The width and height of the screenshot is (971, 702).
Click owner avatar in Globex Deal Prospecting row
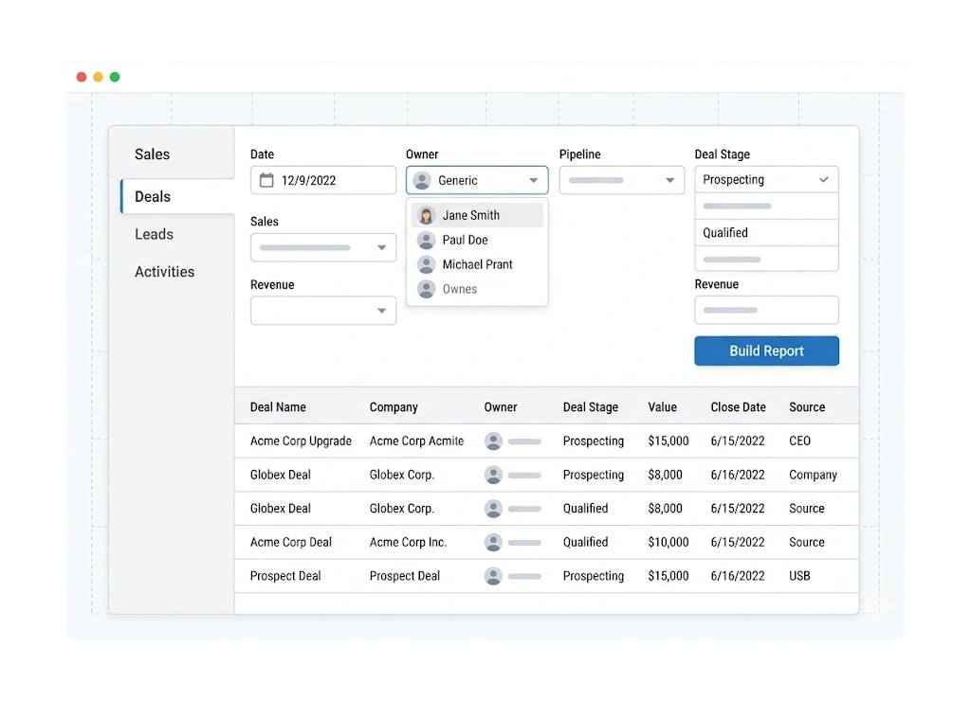point(493,475)
